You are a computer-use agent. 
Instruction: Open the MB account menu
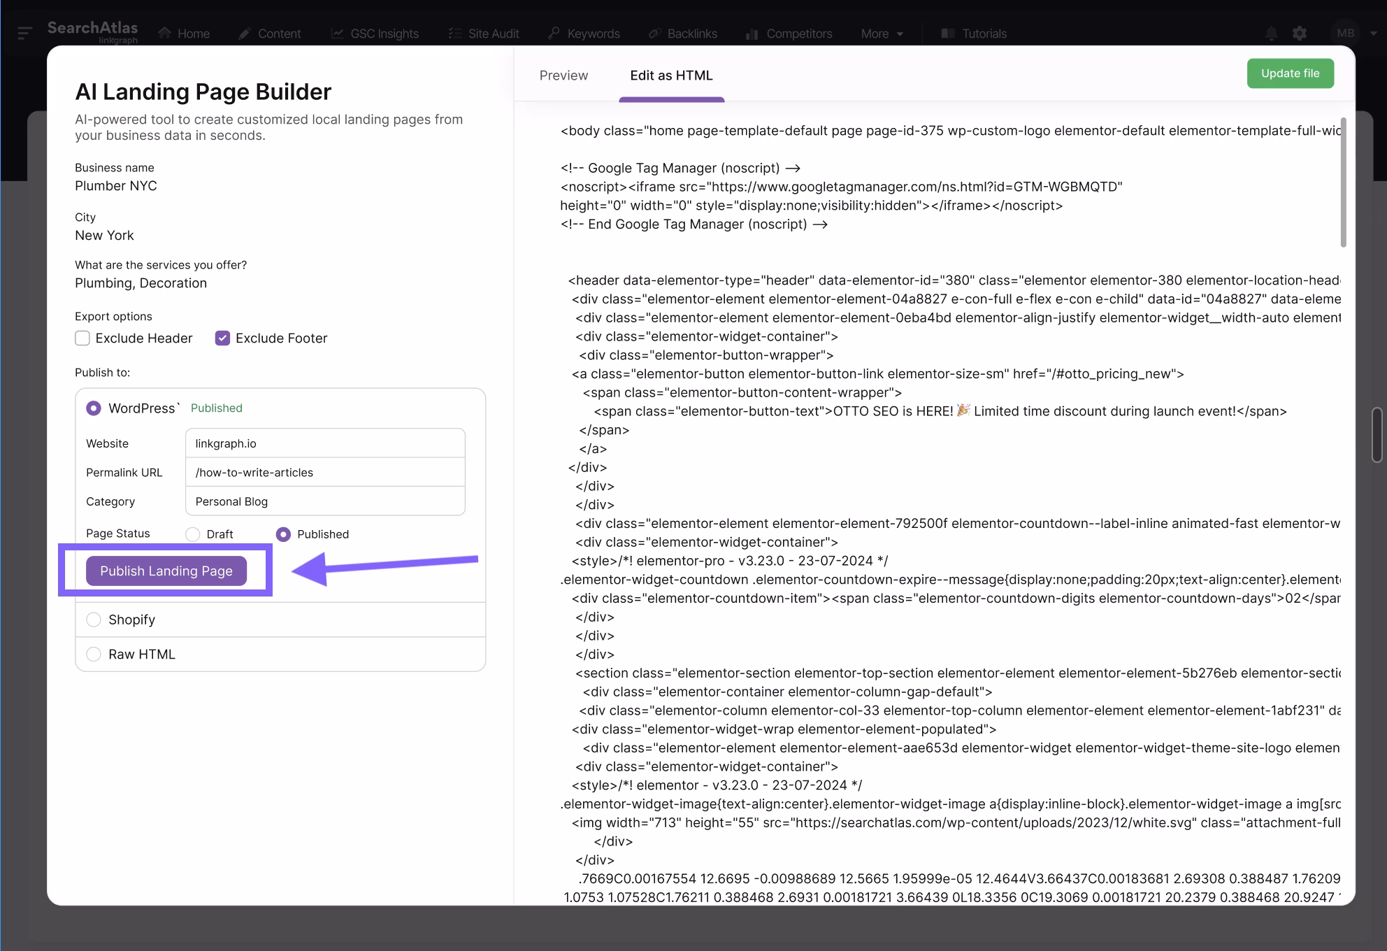[x=1346, y=33]
